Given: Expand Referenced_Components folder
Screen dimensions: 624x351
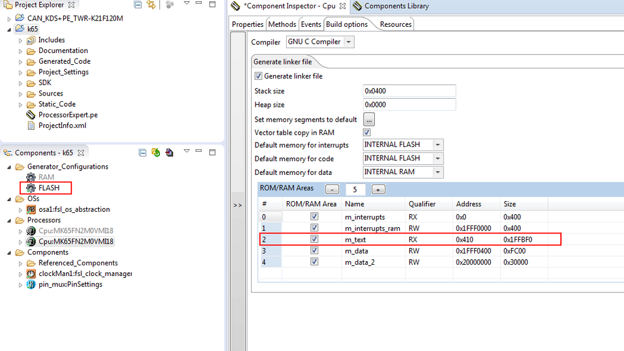Looking at the screenshot, I should 20,264.
